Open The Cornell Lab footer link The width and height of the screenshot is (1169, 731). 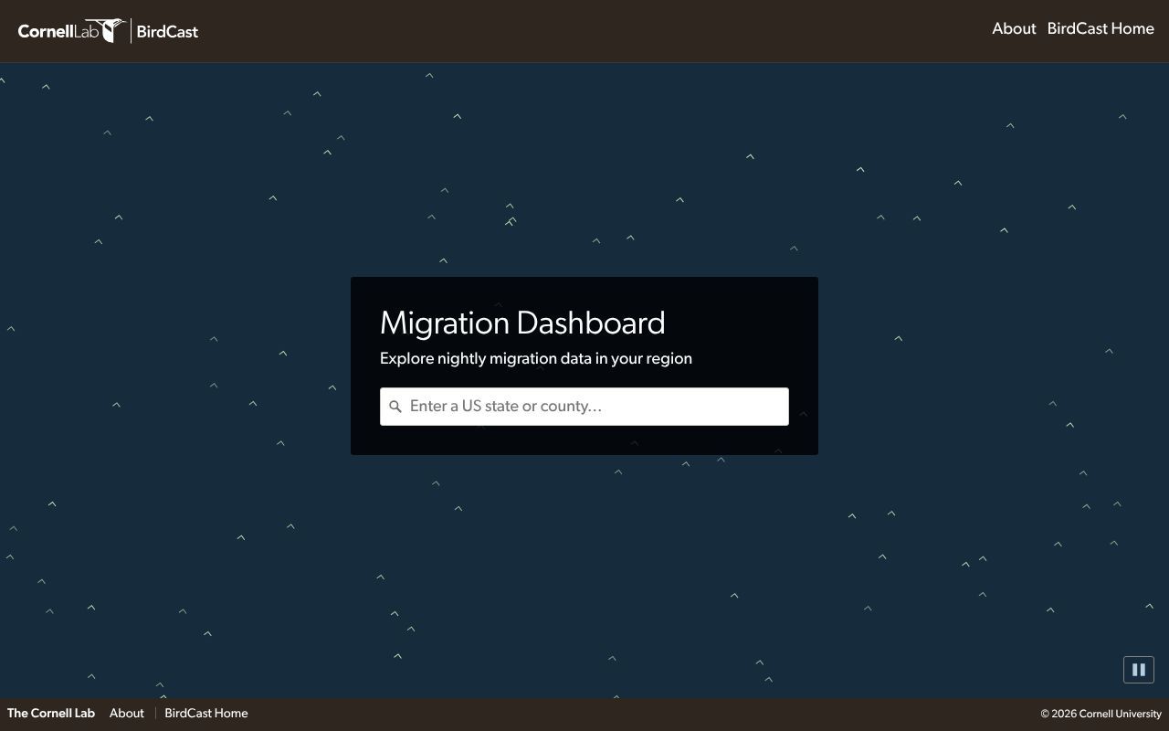point(51,714)
